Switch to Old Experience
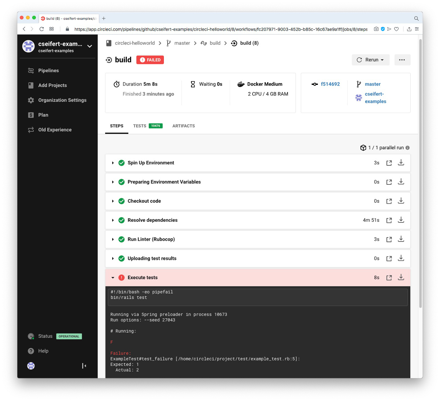 [55, 130]
